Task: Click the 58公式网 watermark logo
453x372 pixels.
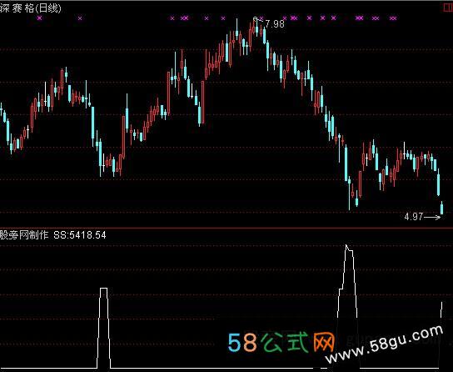Action: coord(281,342)
